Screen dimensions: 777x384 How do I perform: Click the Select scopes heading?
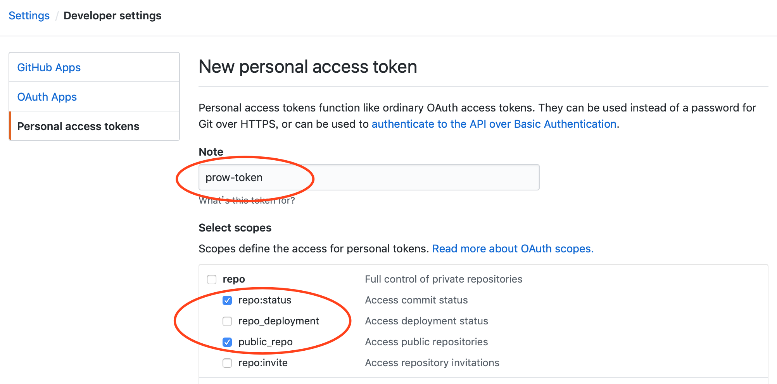click(x=235, y=228)
